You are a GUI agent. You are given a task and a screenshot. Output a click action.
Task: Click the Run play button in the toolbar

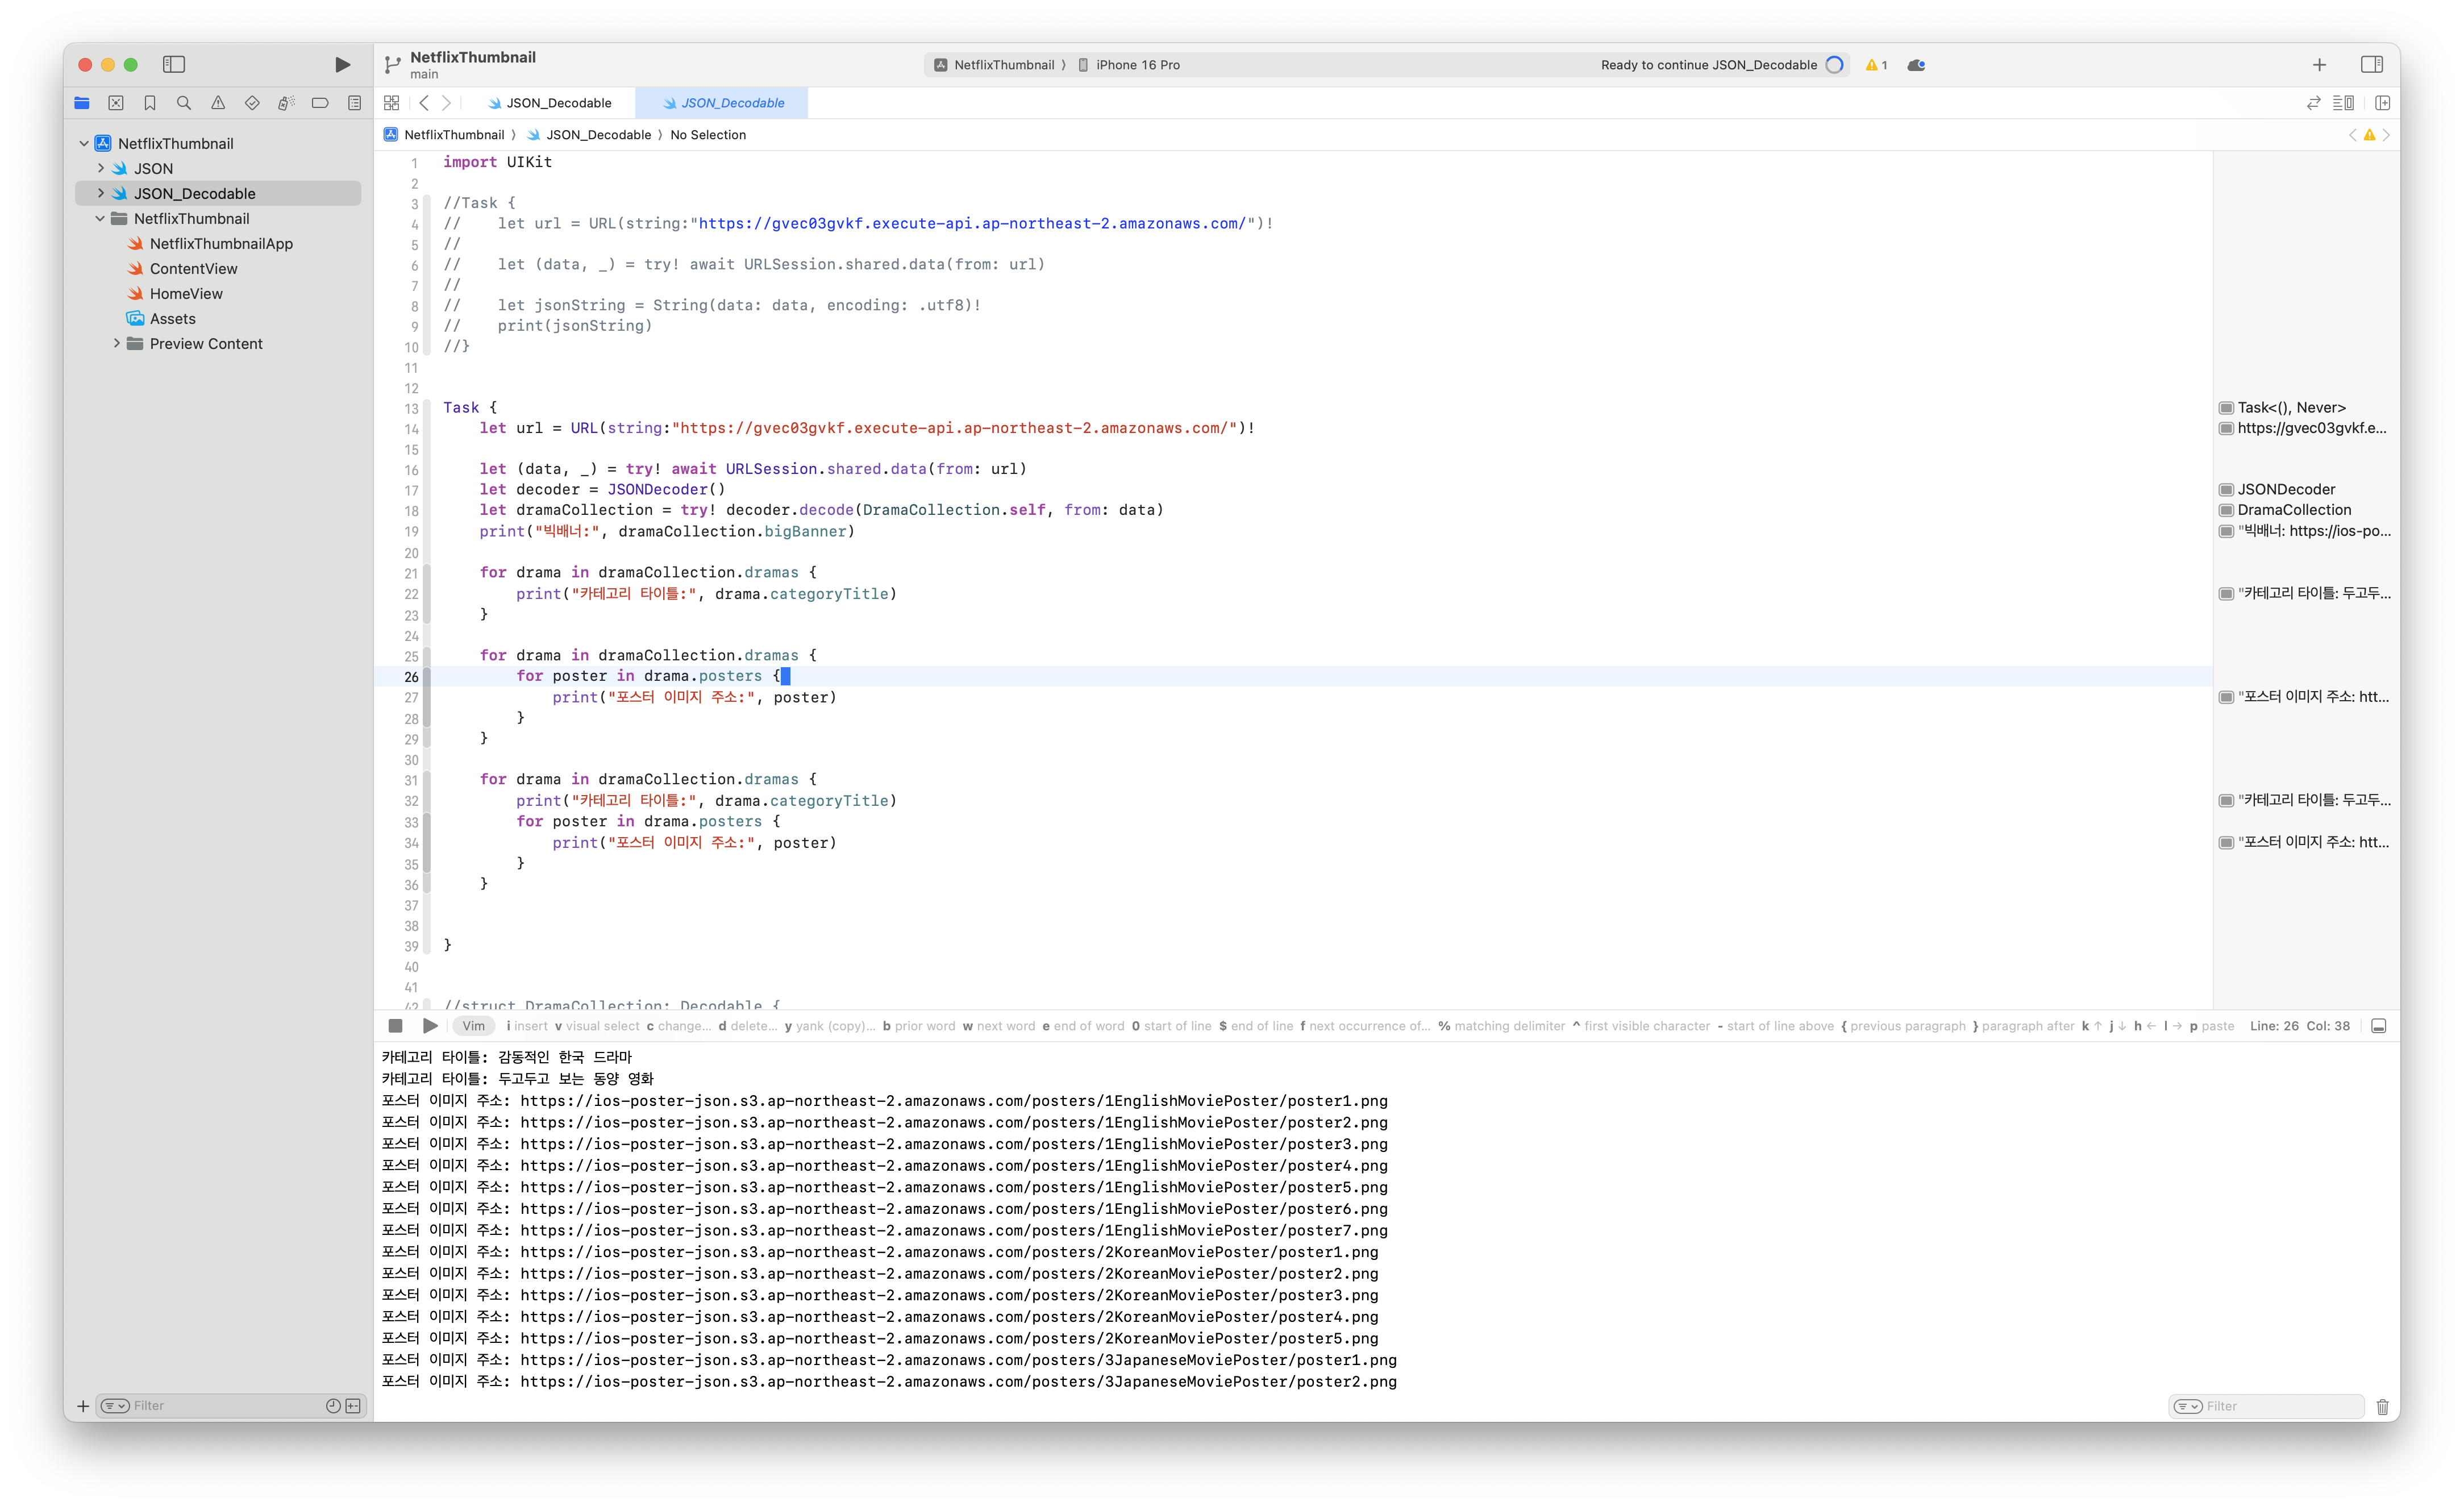click(342, 64)
